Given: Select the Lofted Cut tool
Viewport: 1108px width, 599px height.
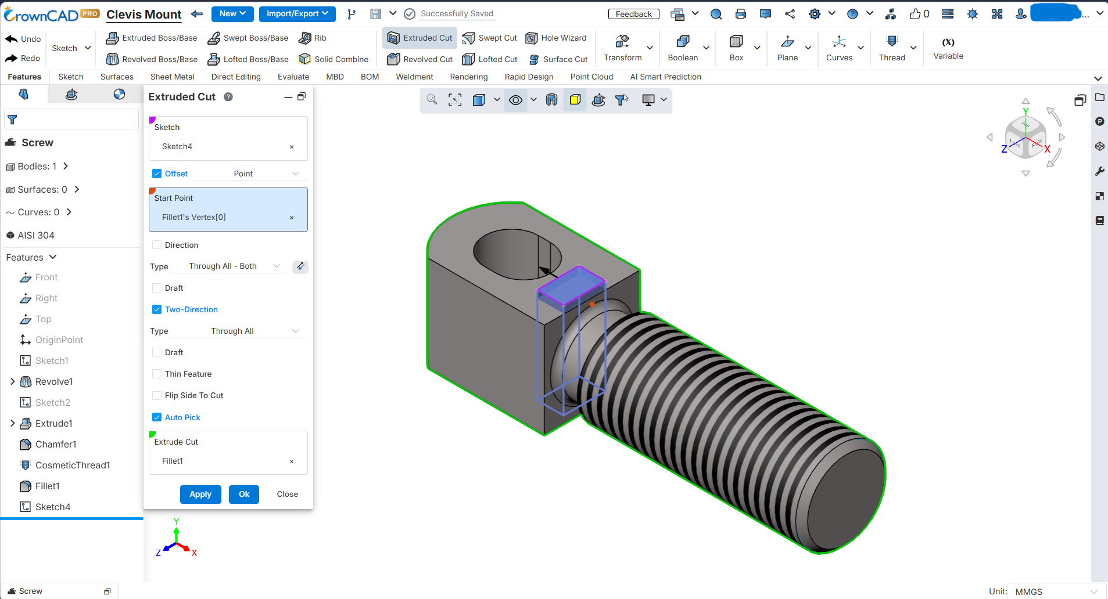Looking at the screenshot, I should click(x=489, y=59).
